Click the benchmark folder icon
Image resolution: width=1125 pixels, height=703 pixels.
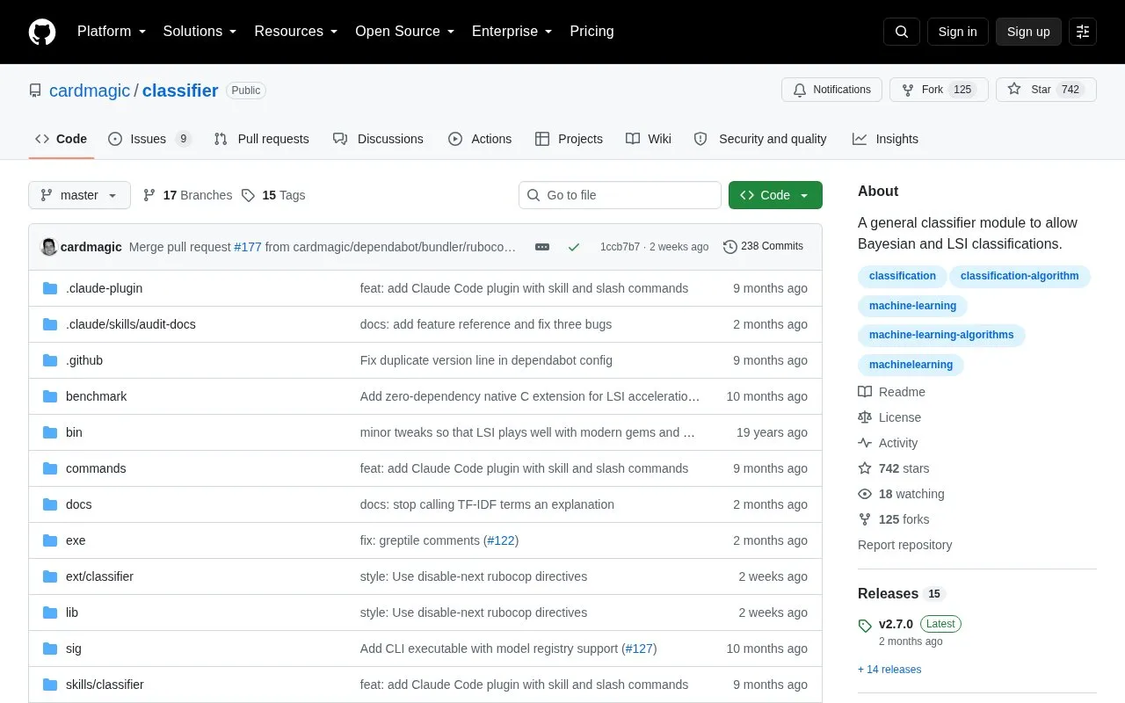(x=50, y=396)
